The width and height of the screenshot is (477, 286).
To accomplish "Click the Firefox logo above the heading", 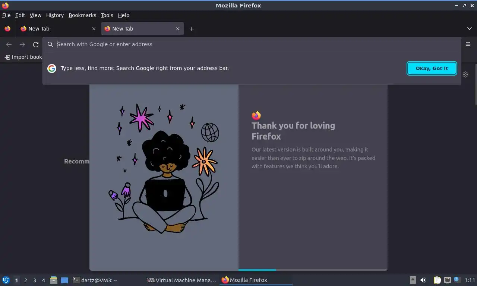I will coord(256,115).
